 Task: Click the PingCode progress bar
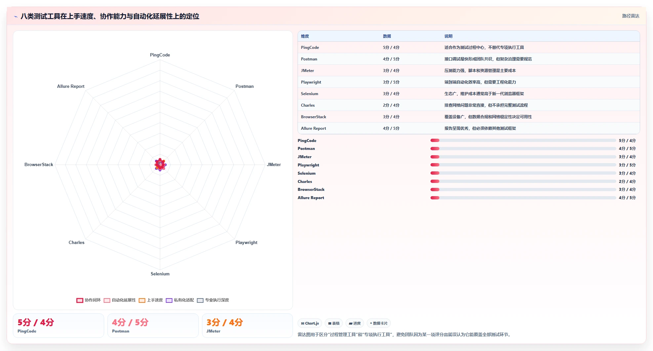523,140
